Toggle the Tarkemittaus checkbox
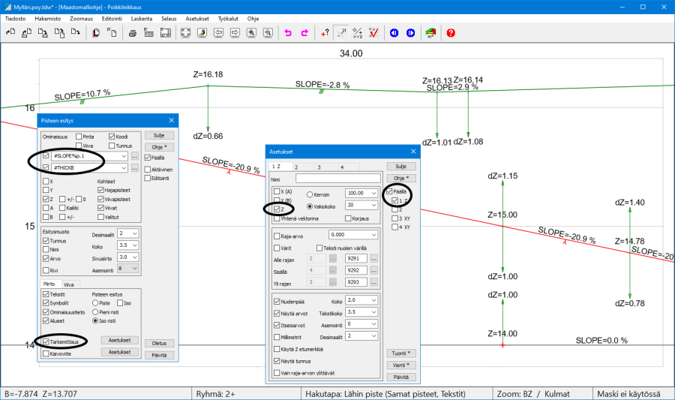675x400 pixels. pyautogui.click(x=46, y=341)
